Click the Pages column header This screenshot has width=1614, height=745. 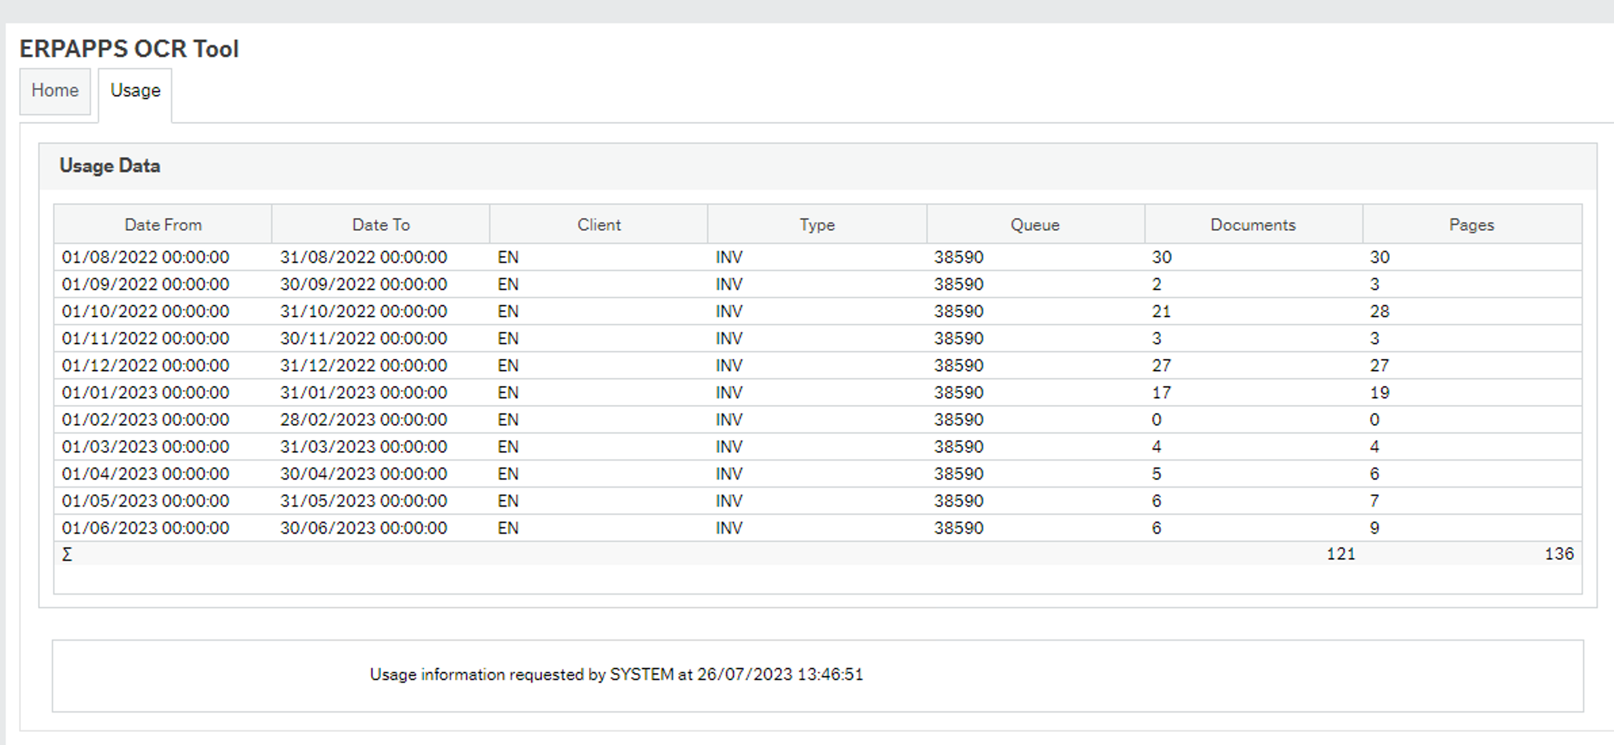click(1471, 225)
